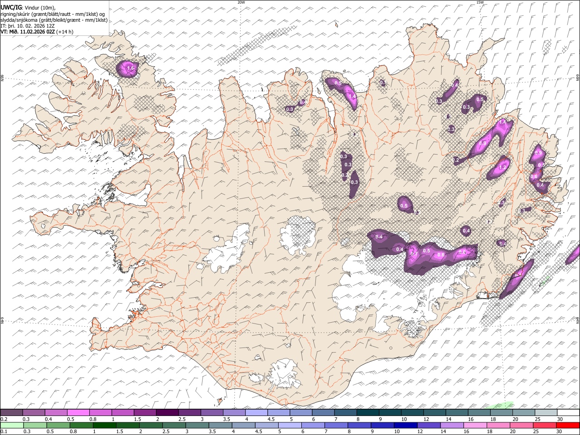
Task: Select the 'IT: þri. 10. 02. 2026 12Z' line
Action: click(x=28, y=26)
